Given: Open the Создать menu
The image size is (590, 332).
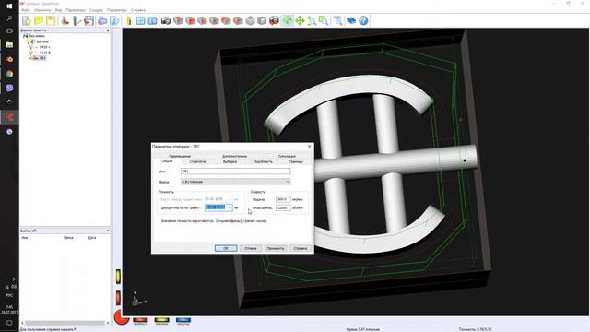Looking at the screenshot, I should click(x=96, y=10).
